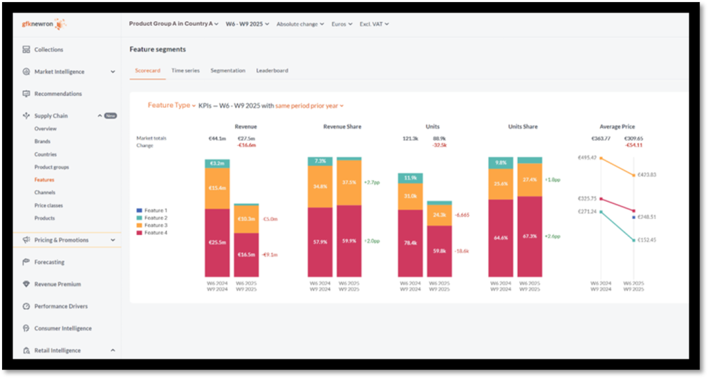This screenshot has height=378, width=708.
Task: Toggle the Retail Intelligence chevron
Action: [x=113, y=350]
